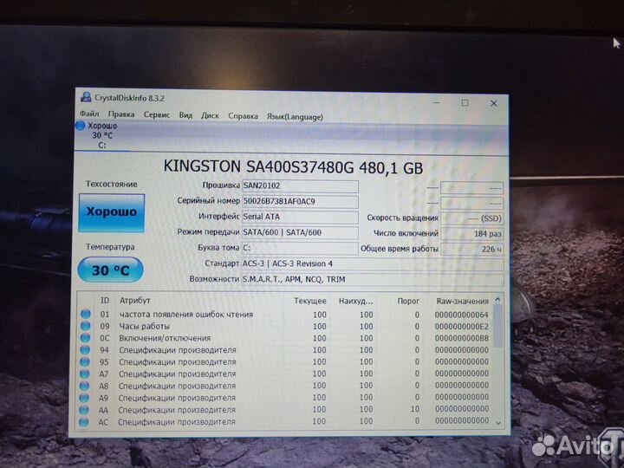
Task: Click the attribute list scrollbar thumb
Action: [x=497, y=327]
